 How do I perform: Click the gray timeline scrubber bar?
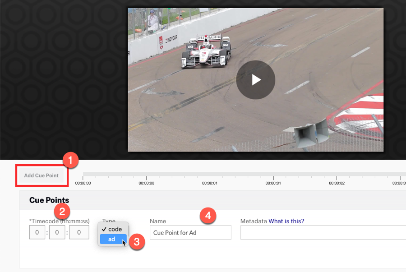click(244, 174)
